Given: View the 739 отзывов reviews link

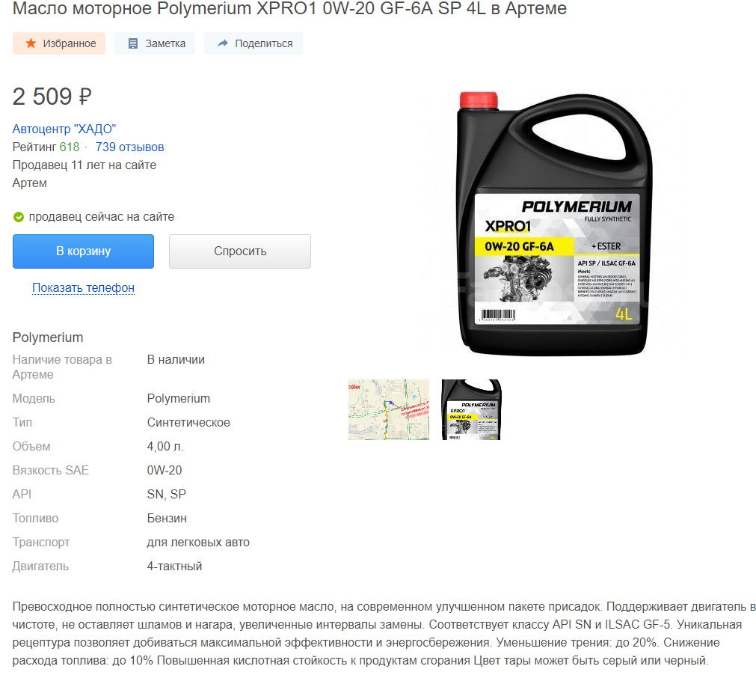Looking at the screenshot, I should (129, 147).
